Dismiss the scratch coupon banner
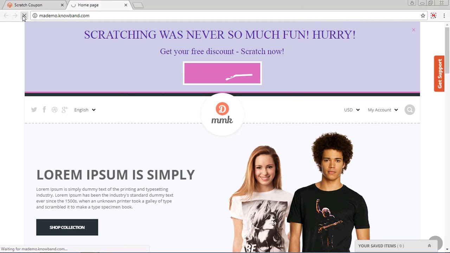The height and width of the screenshot is (253, 450). (413, 30)
